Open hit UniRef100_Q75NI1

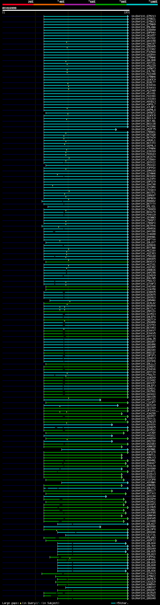click(143, 19)
